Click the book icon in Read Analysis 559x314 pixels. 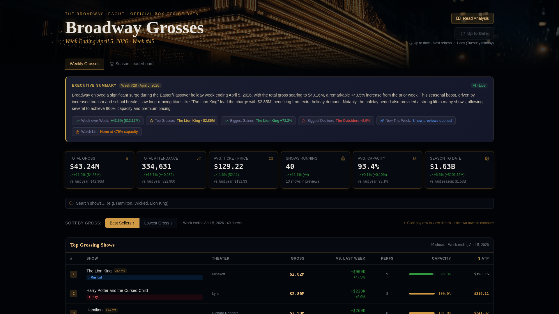[458, 18]
